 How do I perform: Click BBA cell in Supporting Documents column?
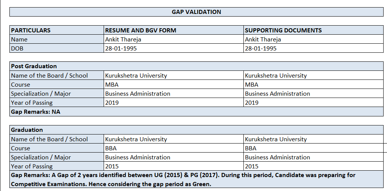314,148
